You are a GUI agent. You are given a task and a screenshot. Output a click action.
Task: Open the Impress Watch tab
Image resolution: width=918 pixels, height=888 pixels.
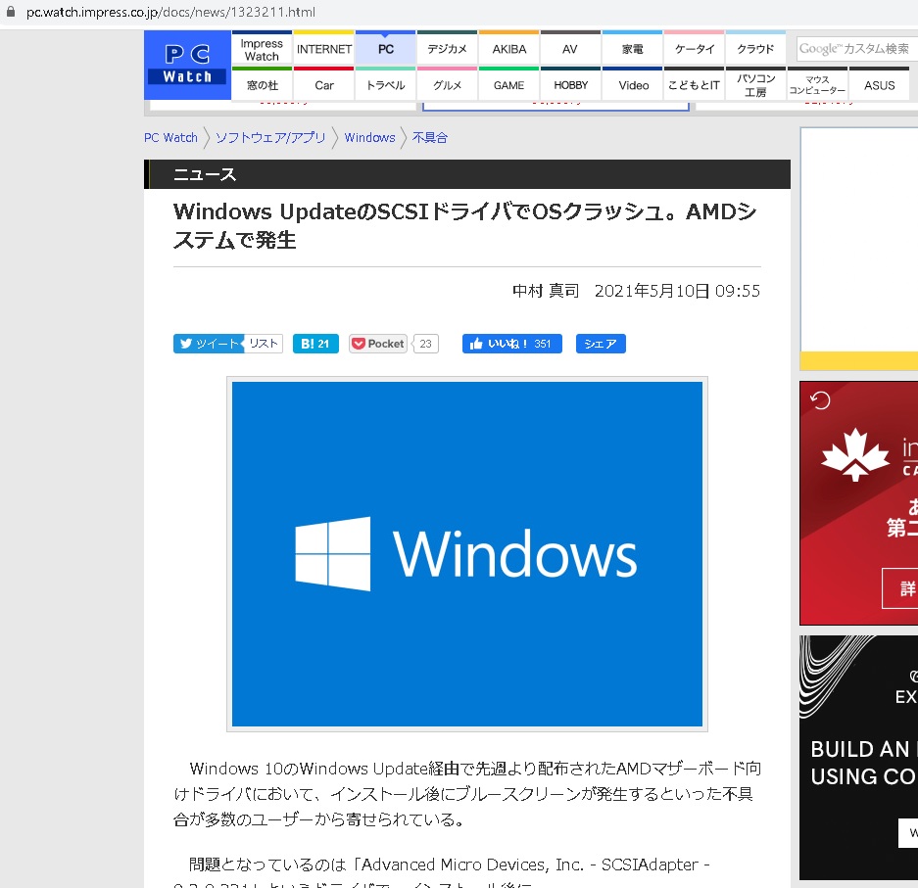click(262, 49)
